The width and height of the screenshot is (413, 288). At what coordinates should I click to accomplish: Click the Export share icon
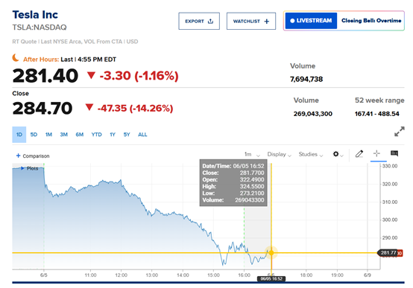click(x=210, y=22)
